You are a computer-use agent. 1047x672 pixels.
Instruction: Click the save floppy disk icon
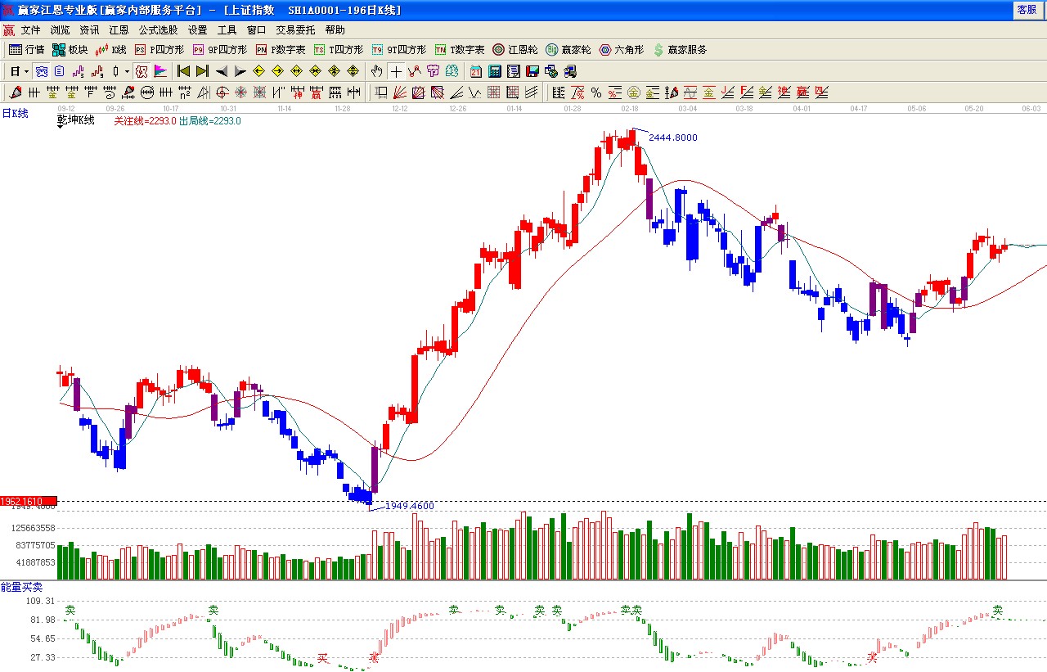[x=532, y=71]
